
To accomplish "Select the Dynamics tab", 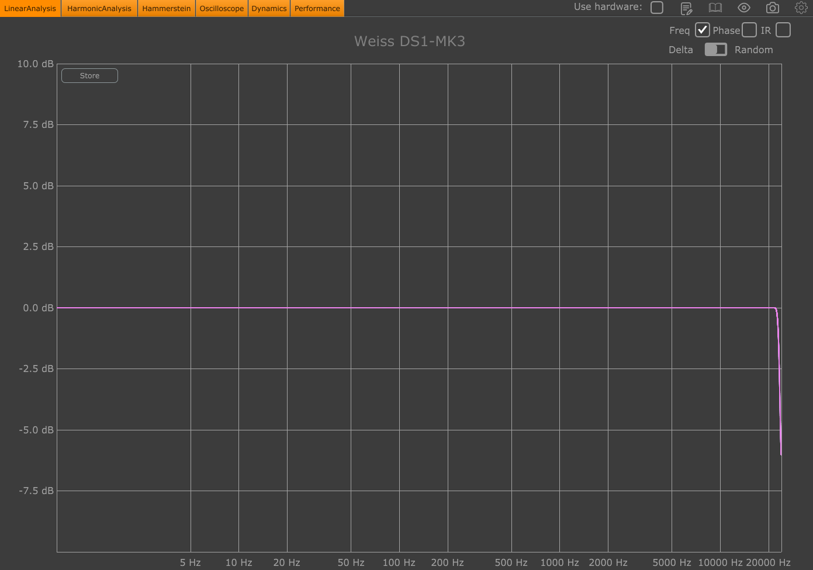I will tap(269, 8).
